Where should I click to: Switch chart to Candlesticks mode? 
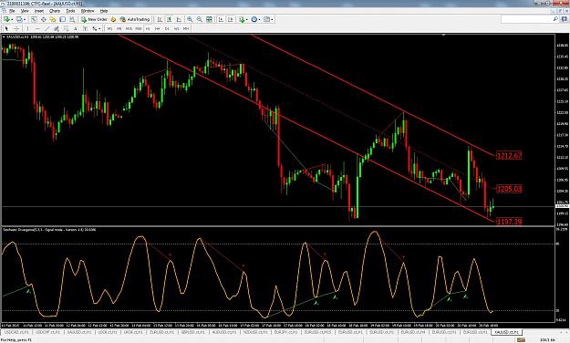pyautogui.click(x=169, y=19)
